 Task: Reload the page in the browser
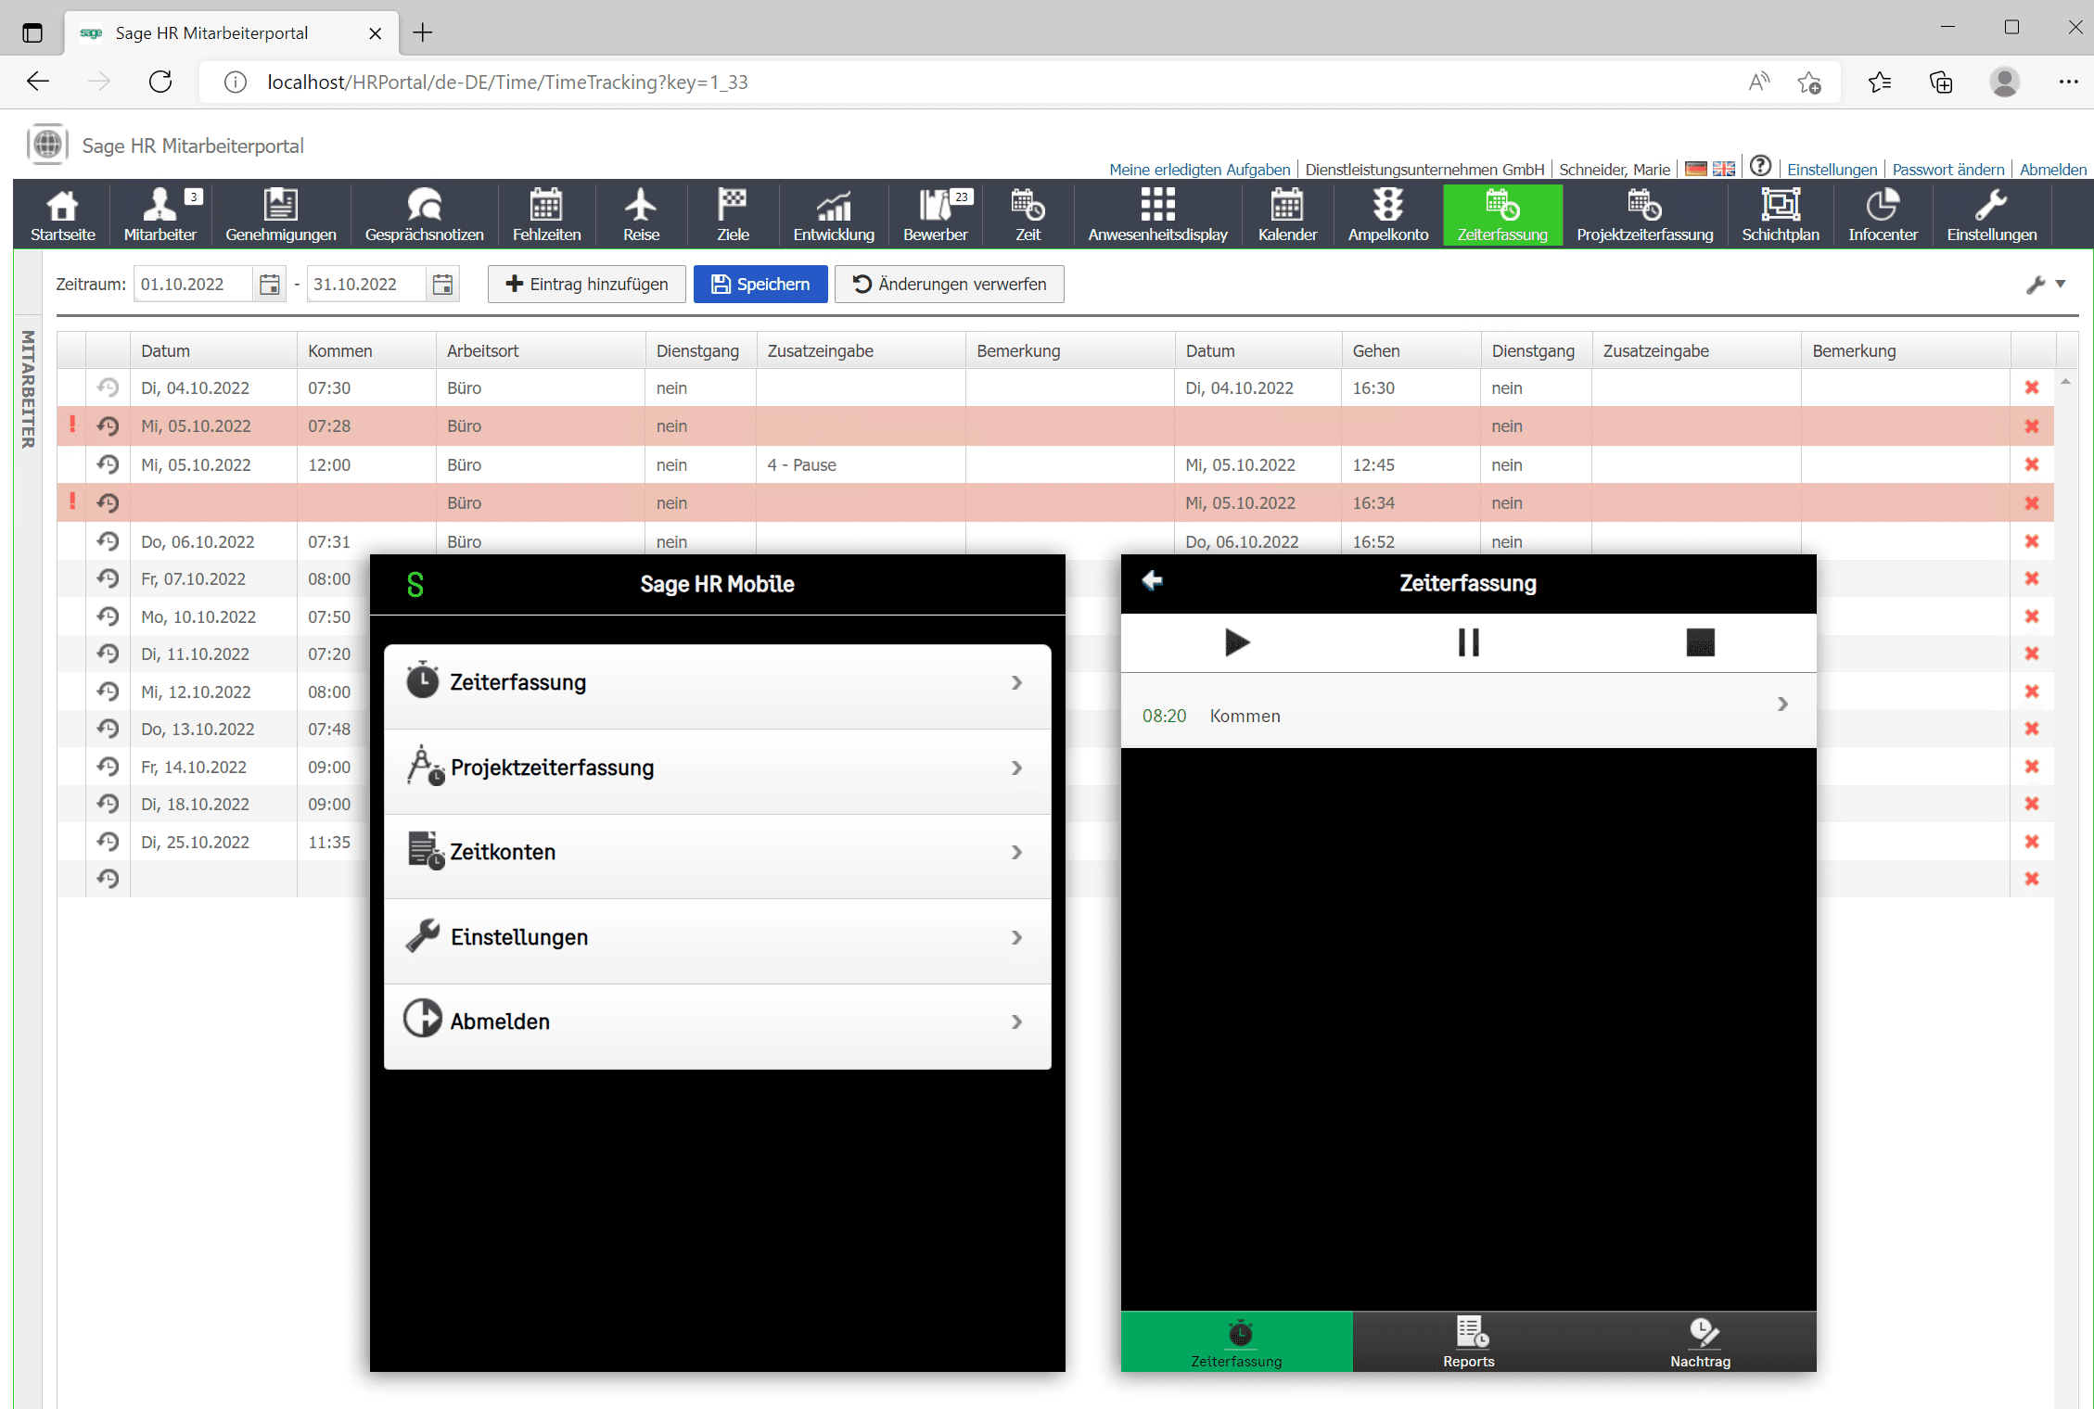pos(161,83)
